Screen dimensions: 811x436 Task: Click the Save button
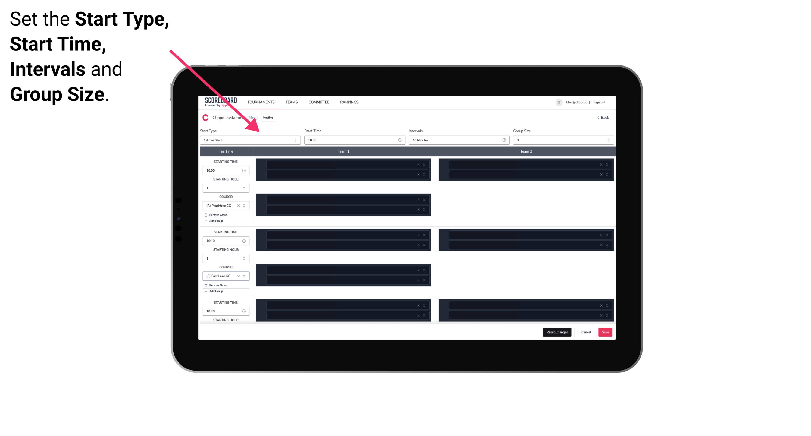[x=605, y=332]
